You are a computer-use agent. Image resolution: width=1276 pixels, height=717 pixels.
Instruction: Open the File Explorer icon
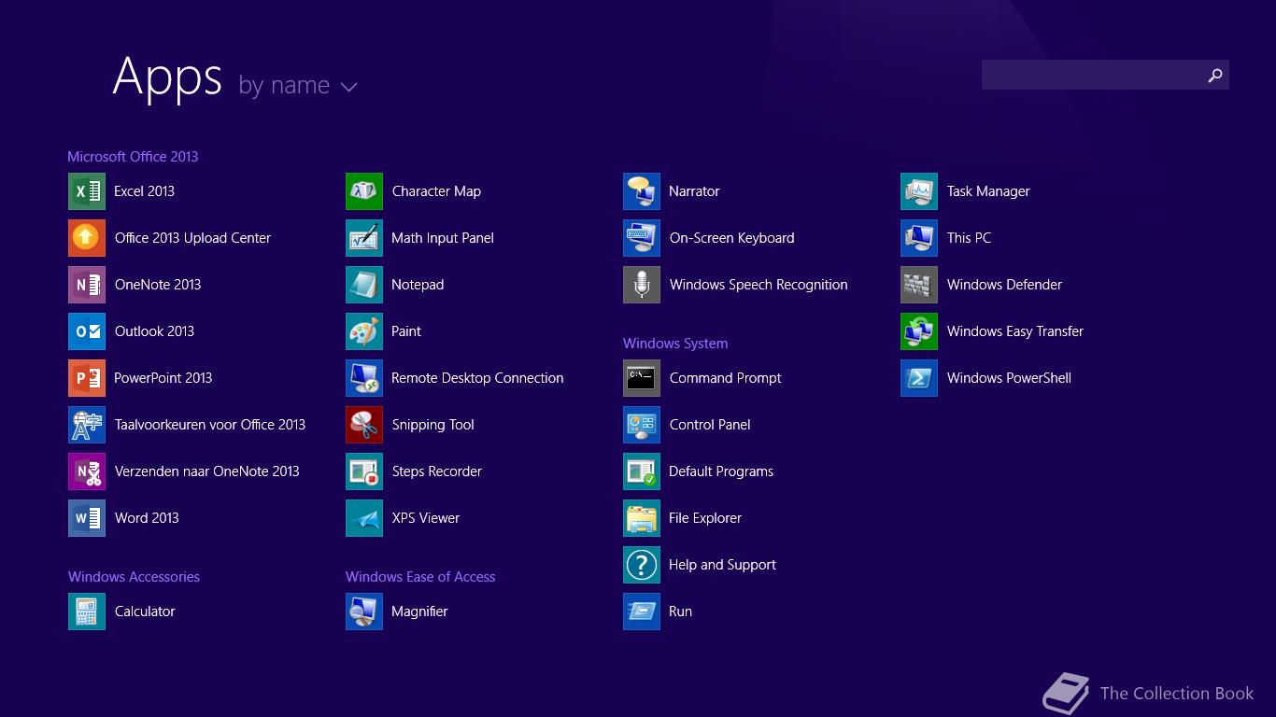click(642, 518)
